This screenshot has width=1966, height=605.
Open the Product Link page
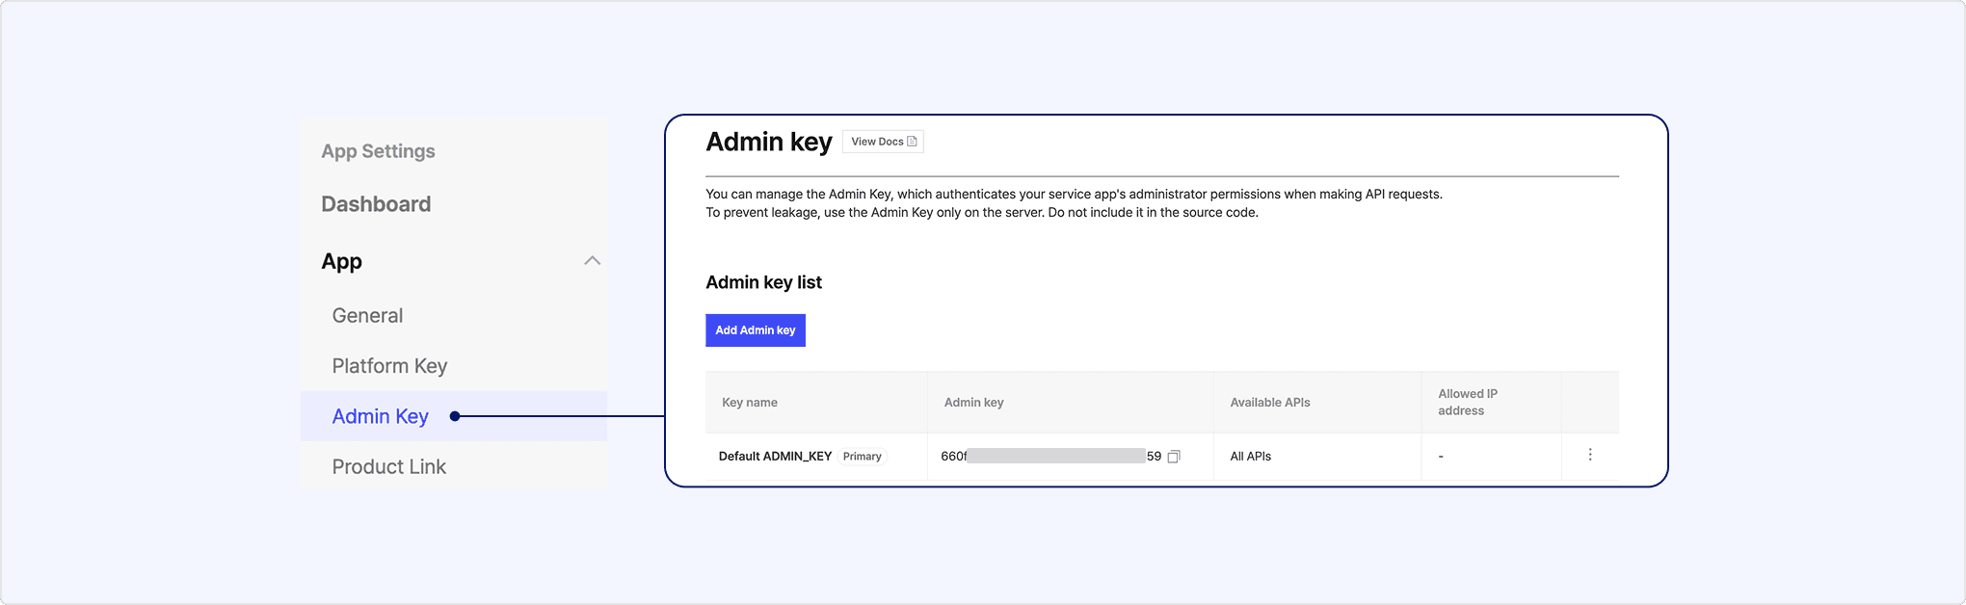[x=388, y=467]
